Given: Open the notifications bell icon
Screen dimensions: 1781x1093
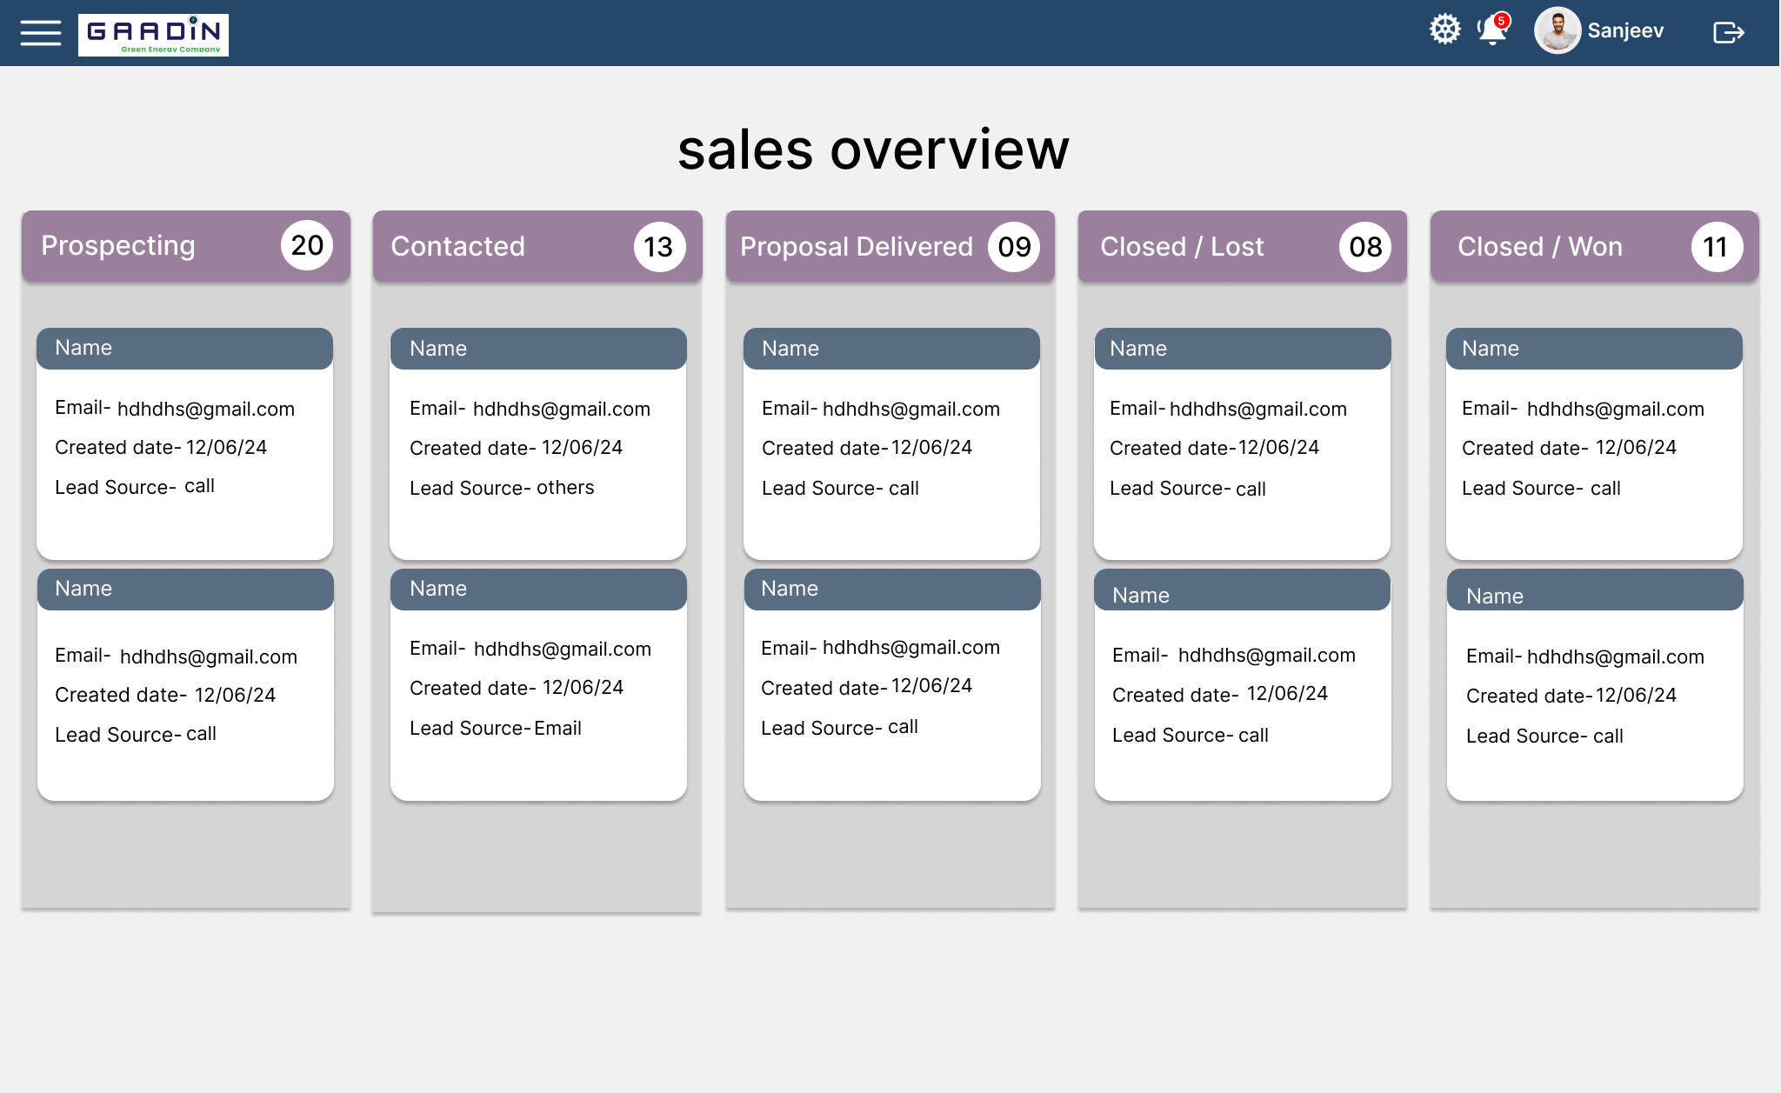Looking at the screenshot, I should click(x=1492, y=31).
